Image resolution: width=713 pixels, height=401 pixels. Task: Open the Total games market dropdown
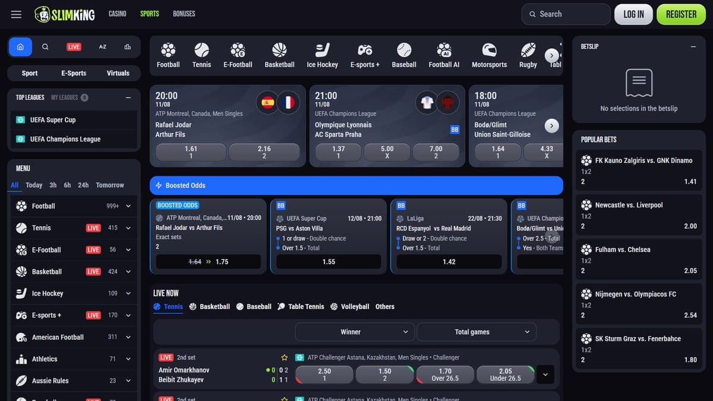coord(477,332)
